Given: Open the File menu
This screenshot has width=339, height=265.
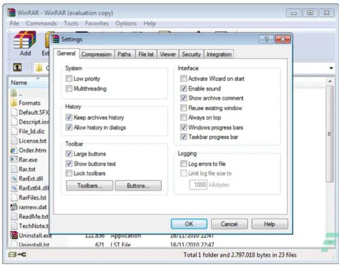Looking at the screenshot, I should coord(14,23).
